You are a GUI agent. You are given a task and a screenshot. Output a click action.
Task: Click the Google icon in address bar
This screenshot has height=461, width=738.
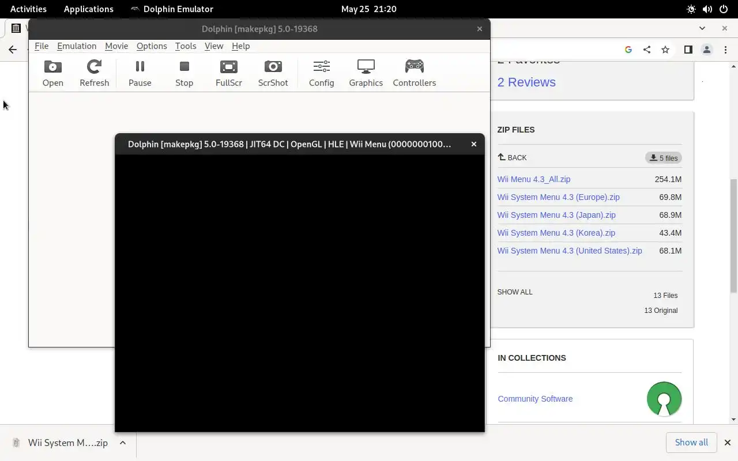click(628, 50)
